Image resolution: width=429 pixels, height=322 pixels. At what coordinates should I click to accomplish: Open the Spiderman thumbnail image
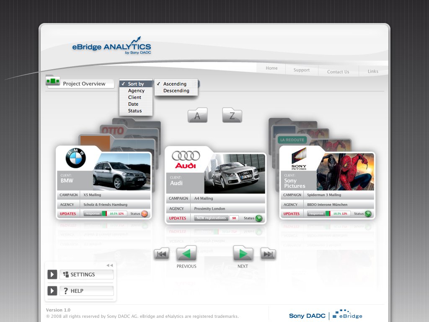tap(345, 171)
